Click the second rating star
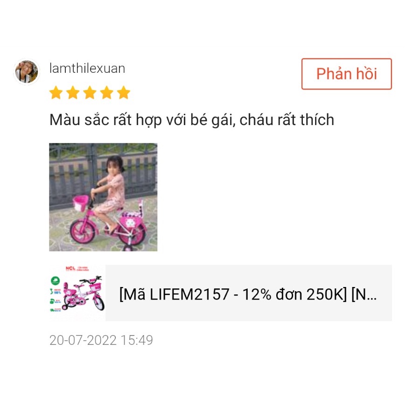Screen dimensions: 406x406 pyautogui.click(x=73, y=93)
